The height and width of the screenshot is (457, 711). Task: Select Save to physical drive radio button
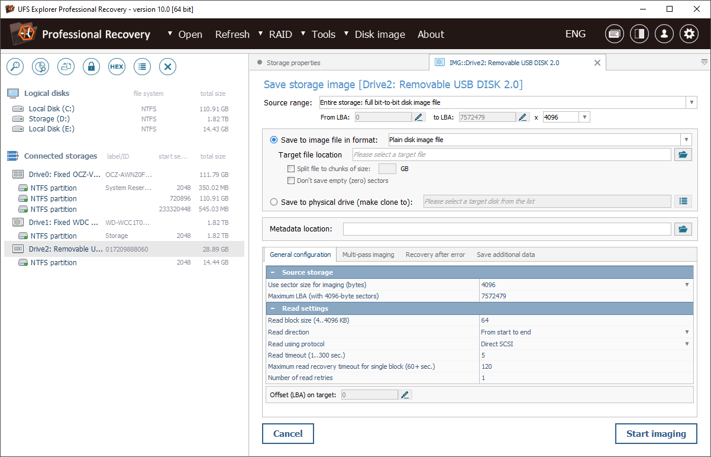coord(274,202)
